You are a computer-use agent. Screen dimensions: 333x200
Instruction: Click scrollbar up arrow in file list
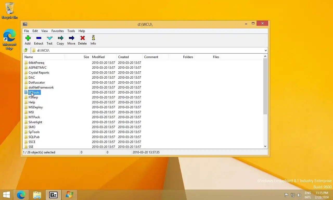point(265,57)
